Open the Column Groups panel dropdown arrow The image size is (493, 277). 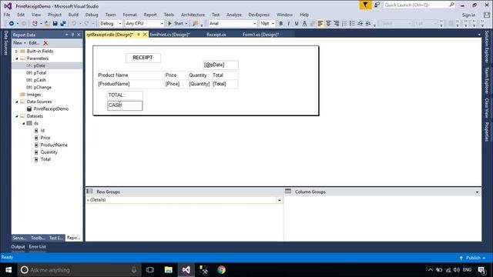pyautogui.click(x=477, y=192)
